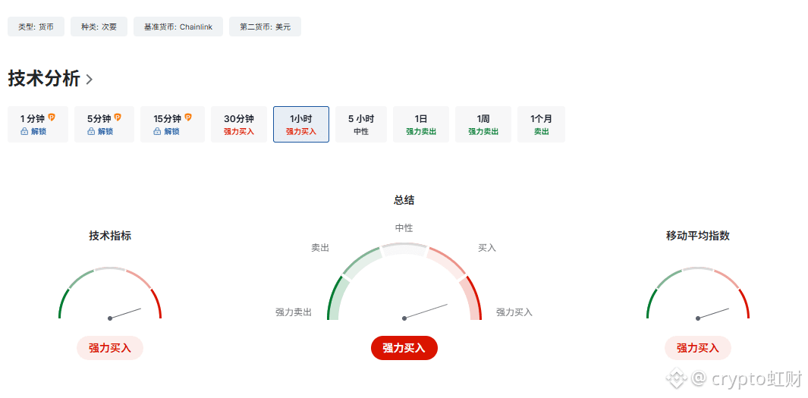Click the pro badge icon on 1分钟 tab
This screenshot has height=398, width=808.
click(x=52, y=118)
